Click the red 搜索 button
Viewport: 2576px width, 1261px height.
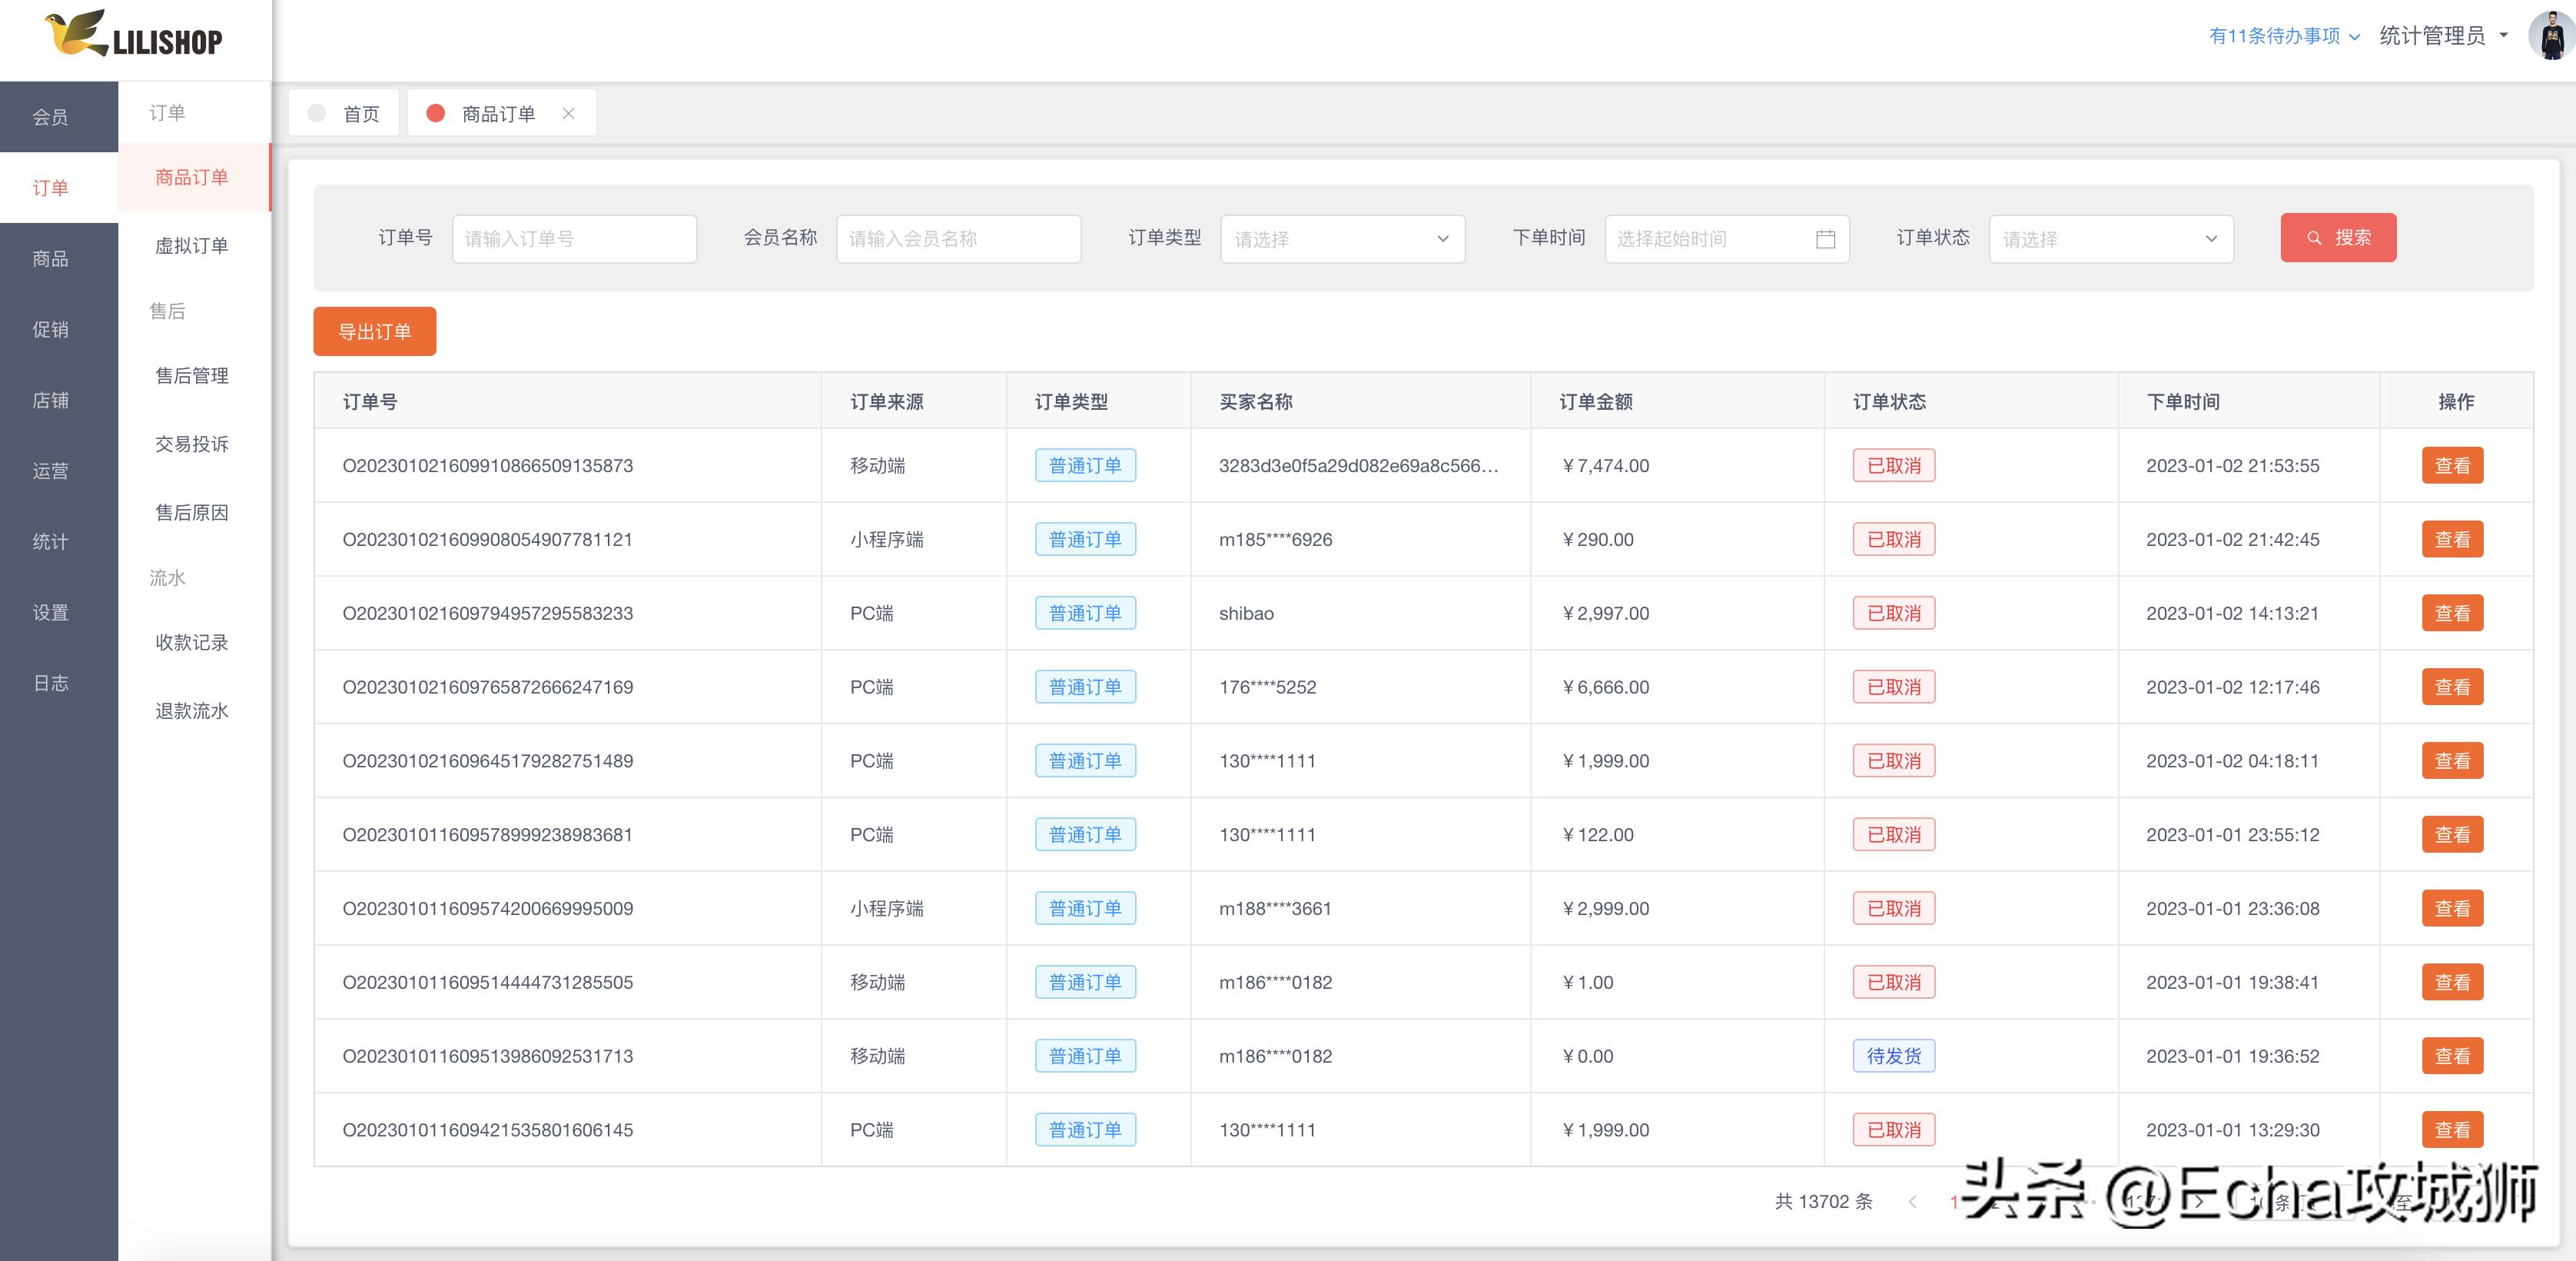tap(2337, 238)
